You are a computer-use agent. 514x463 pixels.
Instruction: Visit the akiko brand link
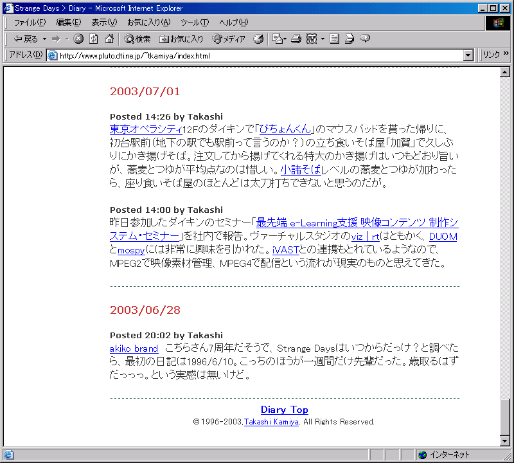pos(134,349)
